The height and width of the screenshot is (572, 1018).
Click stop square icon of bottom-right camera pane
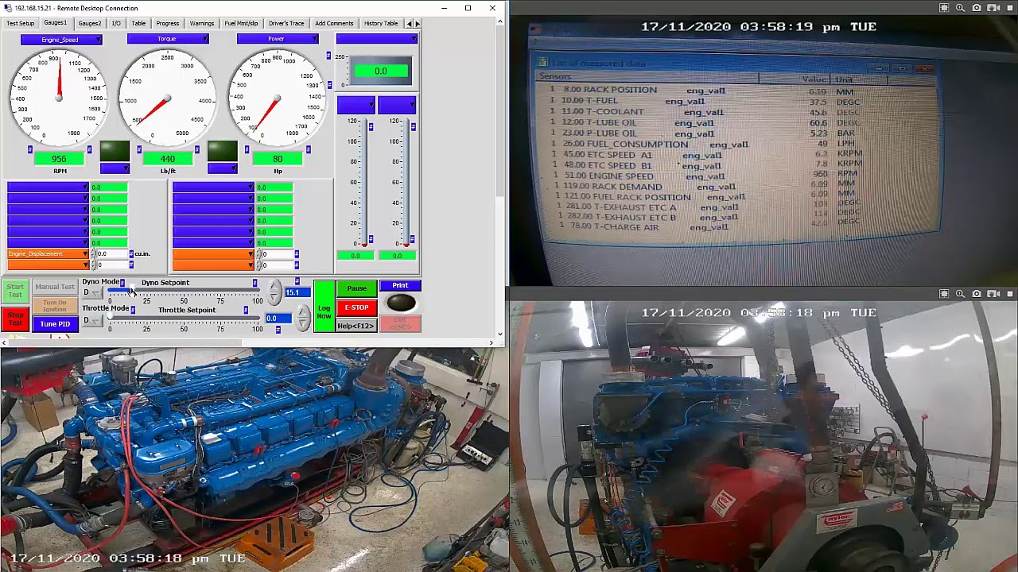[x=1009, y=294]
